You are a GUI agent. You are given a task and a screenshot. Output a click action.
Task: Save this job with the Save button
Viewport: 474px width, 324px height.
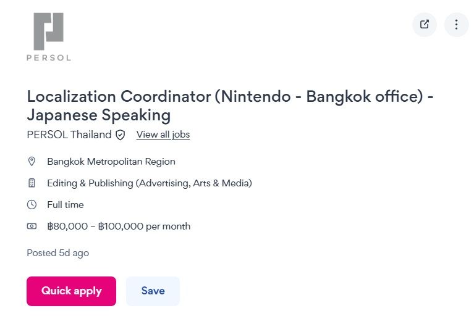[153, 291]
